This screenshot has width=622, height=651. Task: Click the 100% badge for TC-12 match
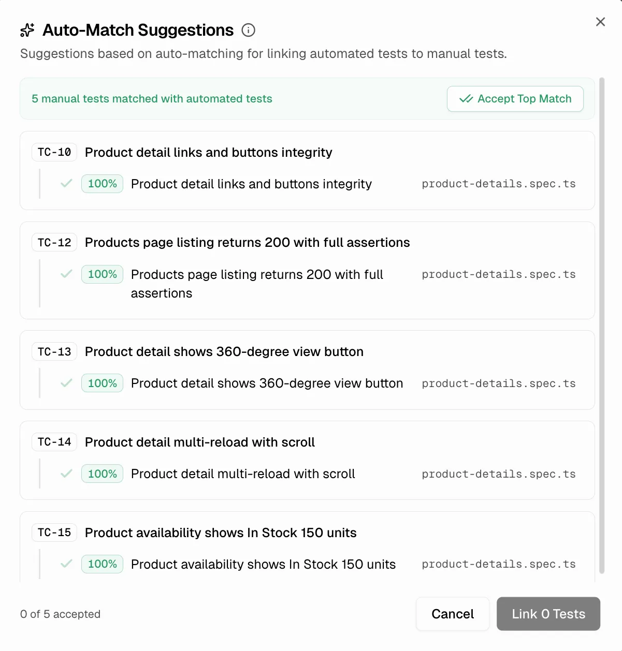click(102, 274)
